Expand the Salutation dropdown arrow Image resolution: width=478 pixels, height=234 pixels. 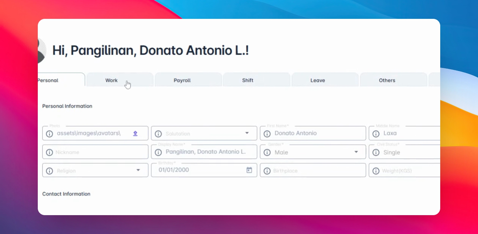[247, 133]
